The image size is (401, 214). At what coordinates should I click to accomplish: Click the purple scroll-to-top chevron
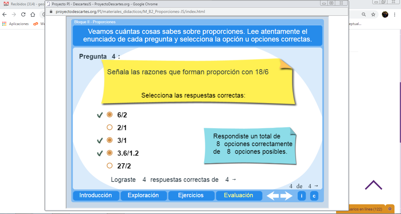pyautogui.click(x=374, y=185)
